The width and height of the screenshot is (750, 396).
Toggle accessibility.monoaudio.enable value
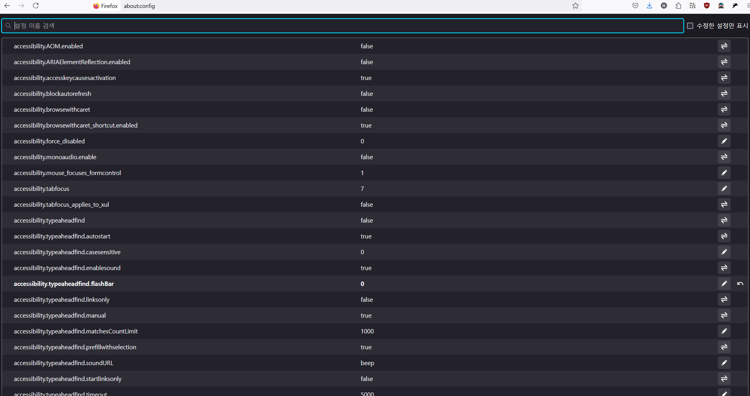click(724, 157)
